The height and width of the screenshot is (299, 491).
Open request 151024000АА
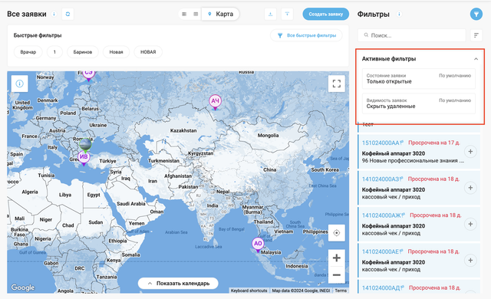tap(381, 143)
